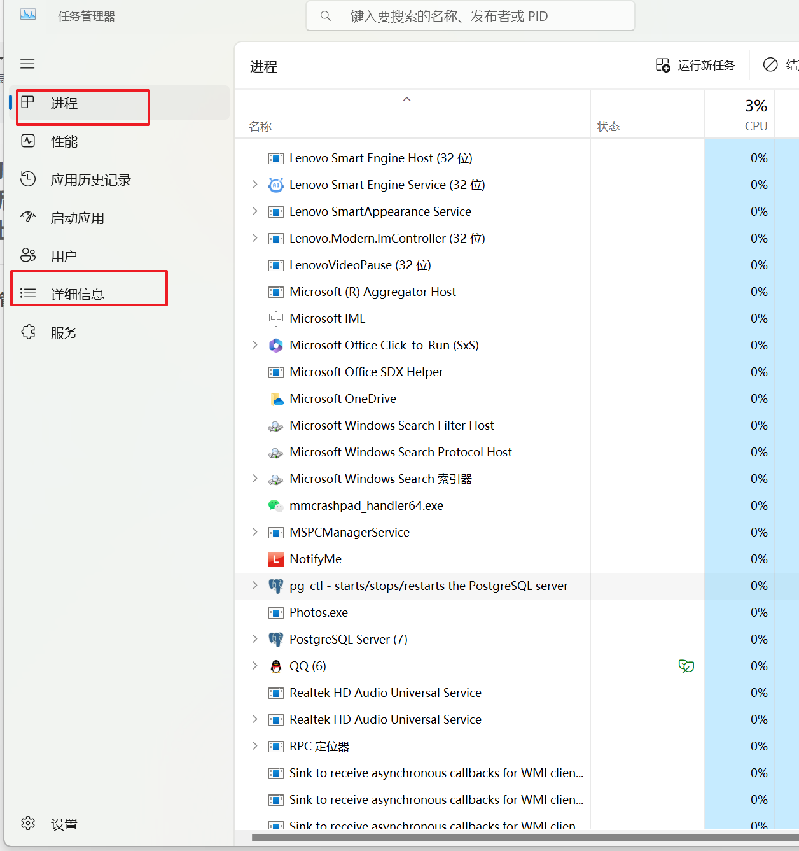799x851 pixels.
Task: Click the 运行新任务 button
Action: click(695, 65)
